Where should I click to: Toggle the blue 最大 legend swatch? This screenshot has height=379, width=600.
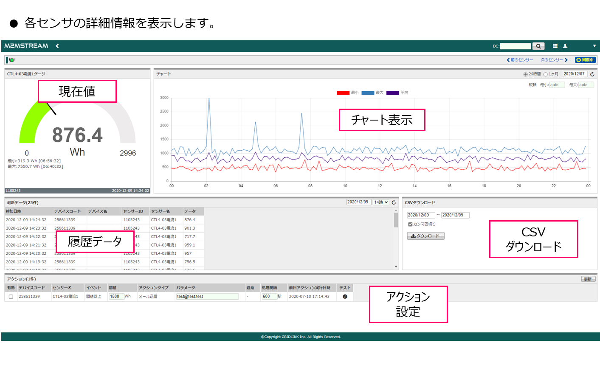tap(368, 93)
